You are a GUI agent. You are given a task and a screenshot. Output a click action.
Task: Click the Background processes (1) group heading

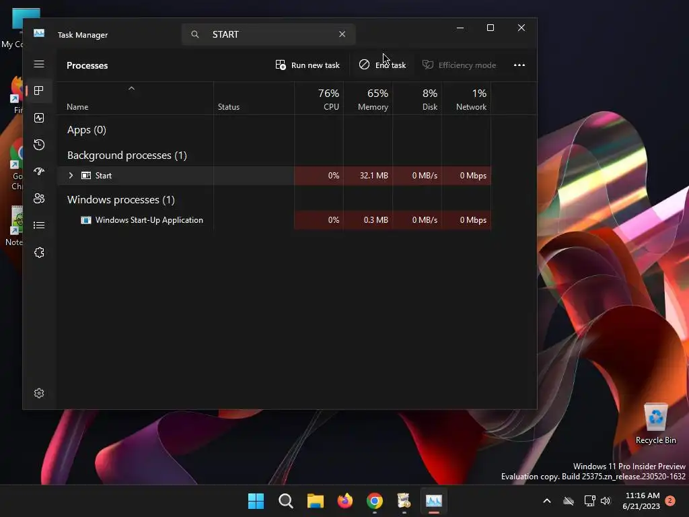(x=127, y=156)
